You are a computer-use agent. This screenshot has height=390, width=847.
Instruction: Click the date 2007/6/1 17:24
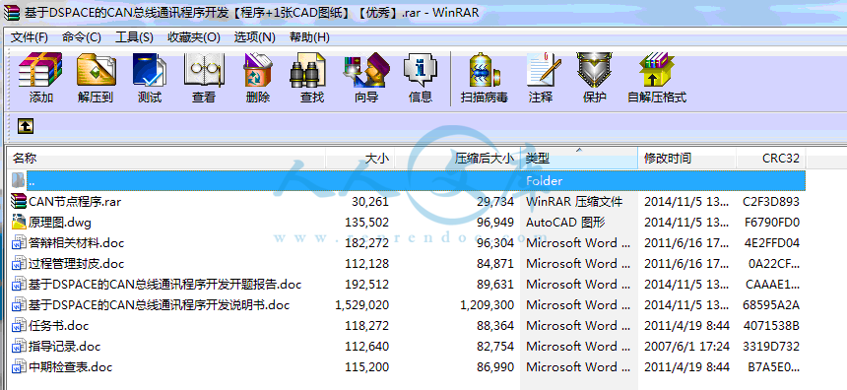(686, 347)
